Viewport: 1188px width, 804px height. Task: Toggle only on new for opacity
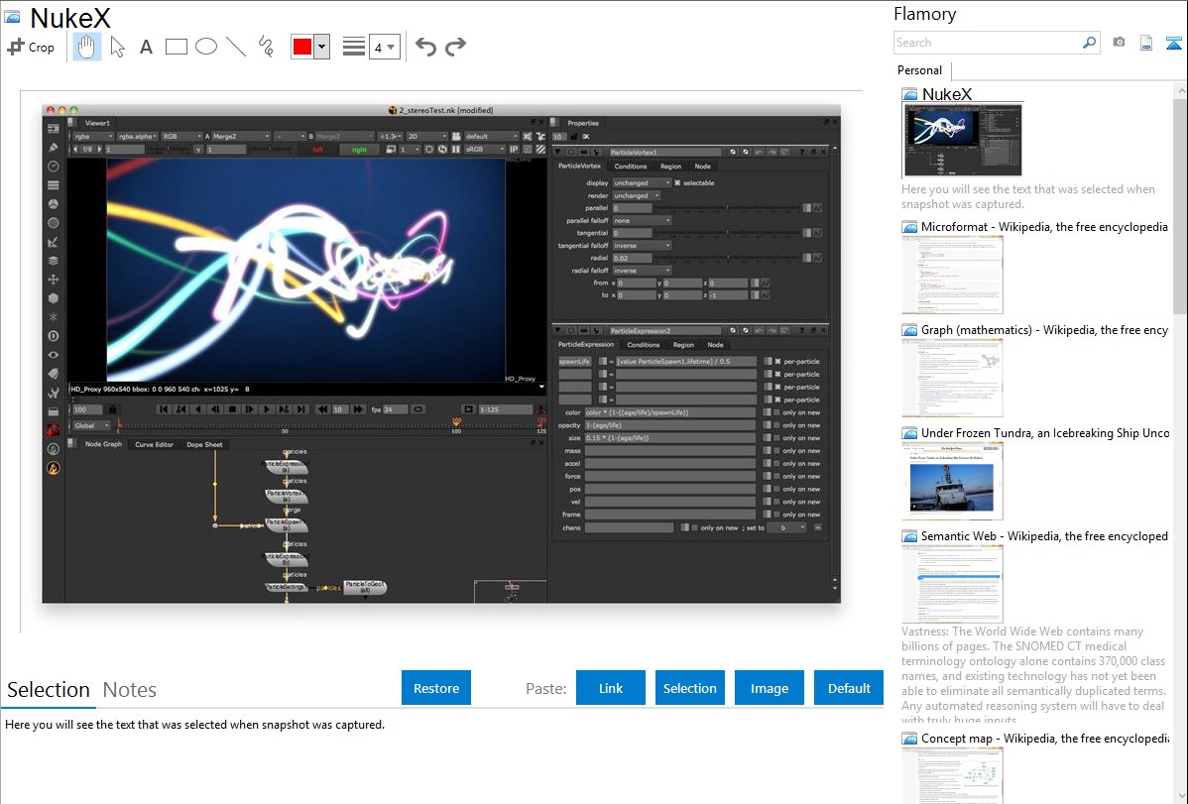tap(777, 425)
